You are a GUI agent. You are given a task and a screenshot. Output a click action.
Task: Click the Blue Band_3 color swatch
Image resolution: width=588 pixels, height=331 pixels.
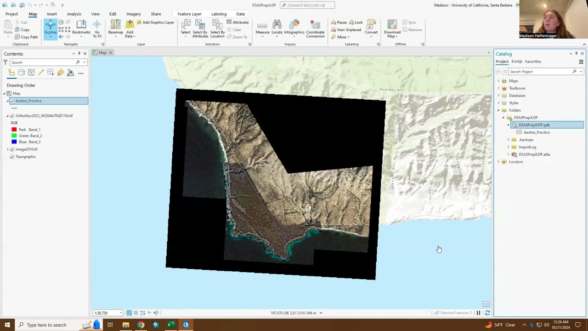pyautogui.click(x=14, y=142)
